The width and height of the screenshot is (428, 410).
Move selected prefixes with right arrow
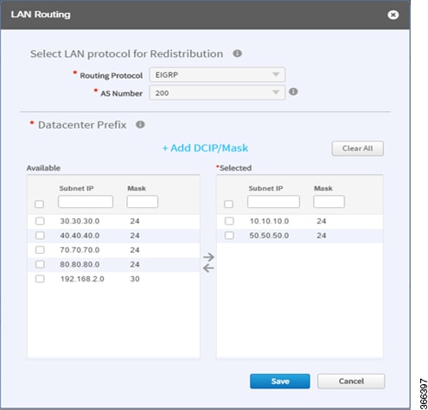(x=208, y=256)
